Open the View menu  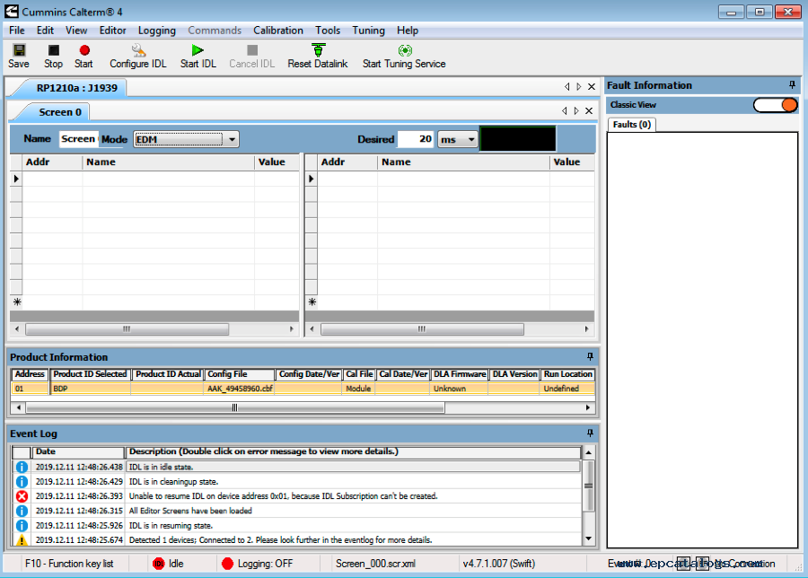pos(76,31)
